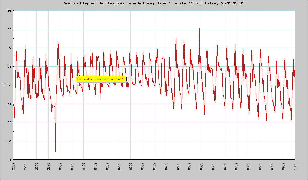Click the highest red peak above 62 degrees
Screen dimensions: 308x180
pyautogui.click(x=199, y=29)
